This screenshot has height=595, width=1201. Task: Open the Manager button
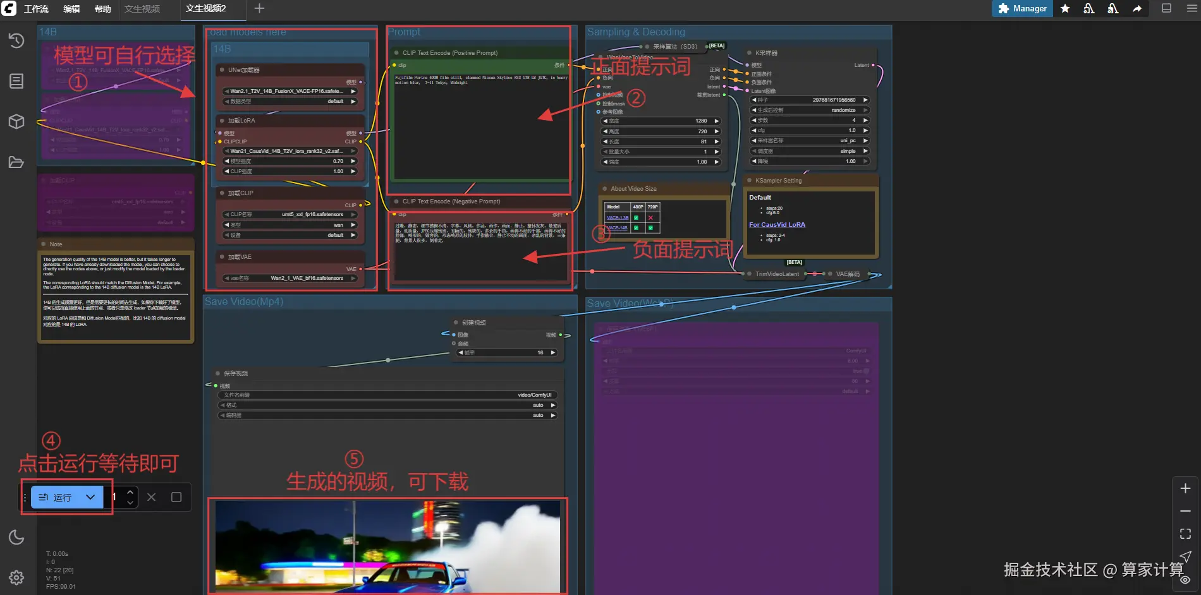click(x=1022, y=8)
